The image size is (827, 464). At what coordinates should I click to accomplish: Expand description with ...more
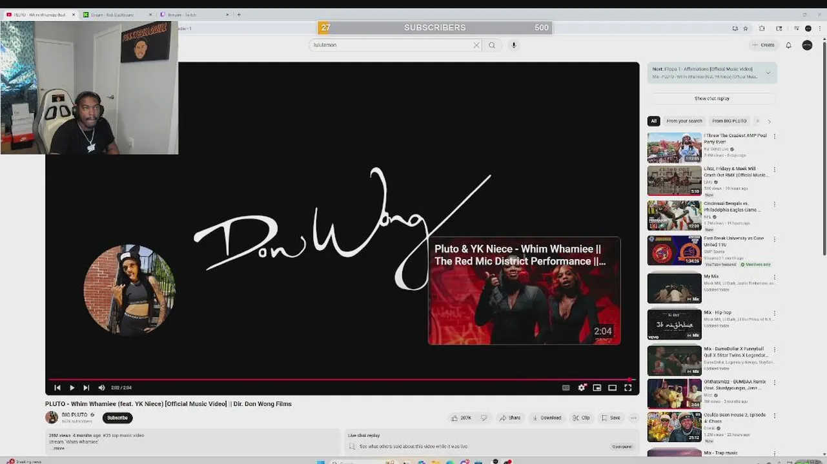tap(59, 448)
